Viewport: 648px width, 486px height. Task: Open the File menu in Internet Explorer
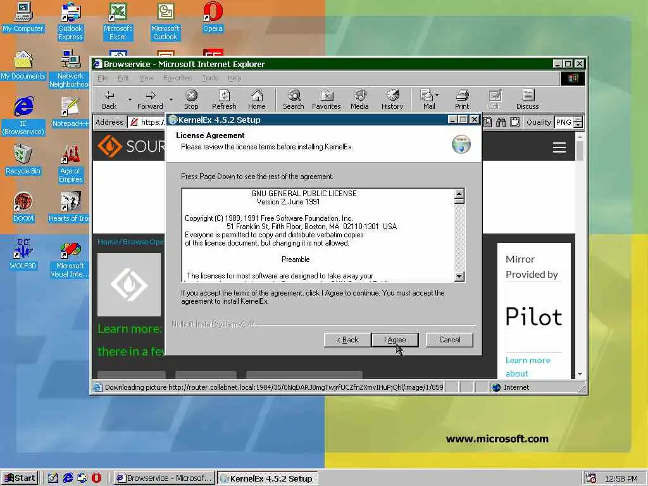click(x=103, y=78)
